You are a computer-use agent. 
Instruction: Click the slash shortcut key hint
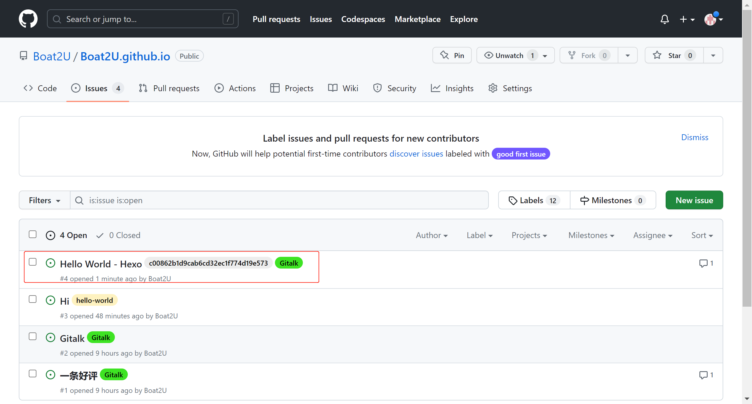point(228,19)
